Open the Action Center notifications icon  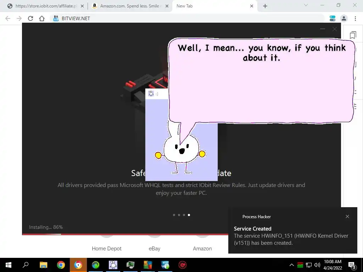pyautogui.click(x=352, y=265)
